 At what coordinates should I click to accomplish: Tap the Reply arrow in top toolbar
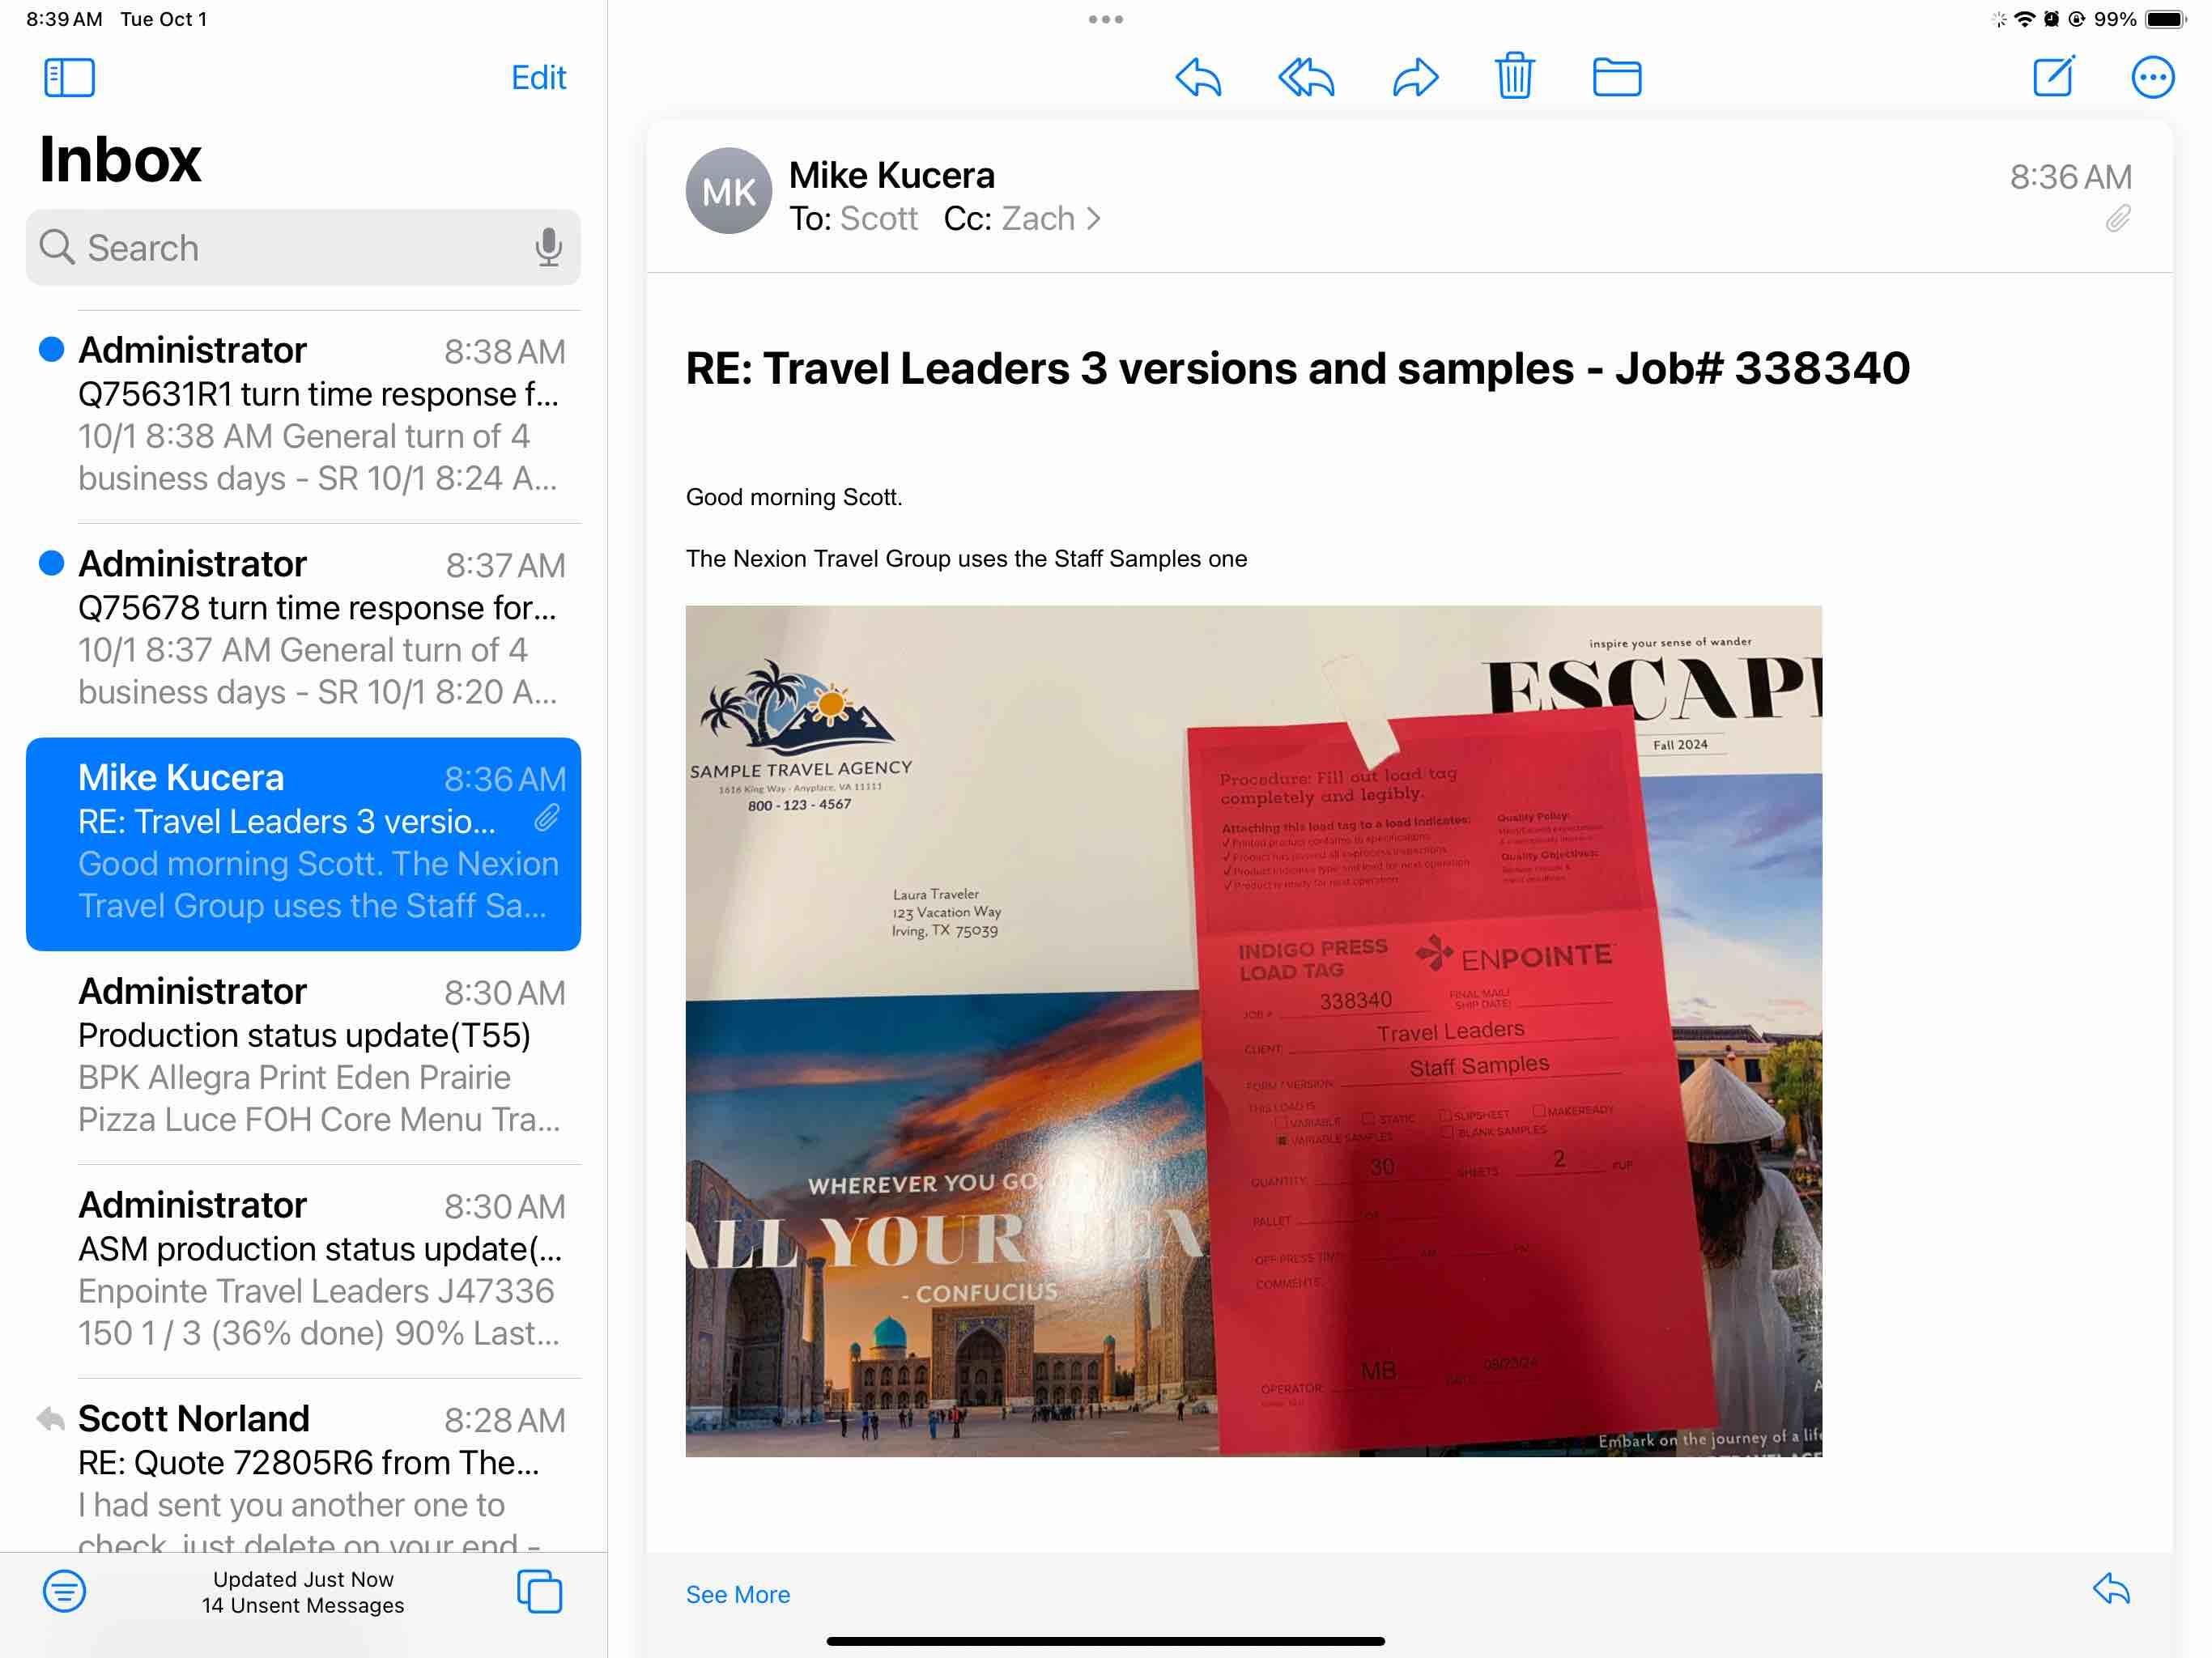1198,77
